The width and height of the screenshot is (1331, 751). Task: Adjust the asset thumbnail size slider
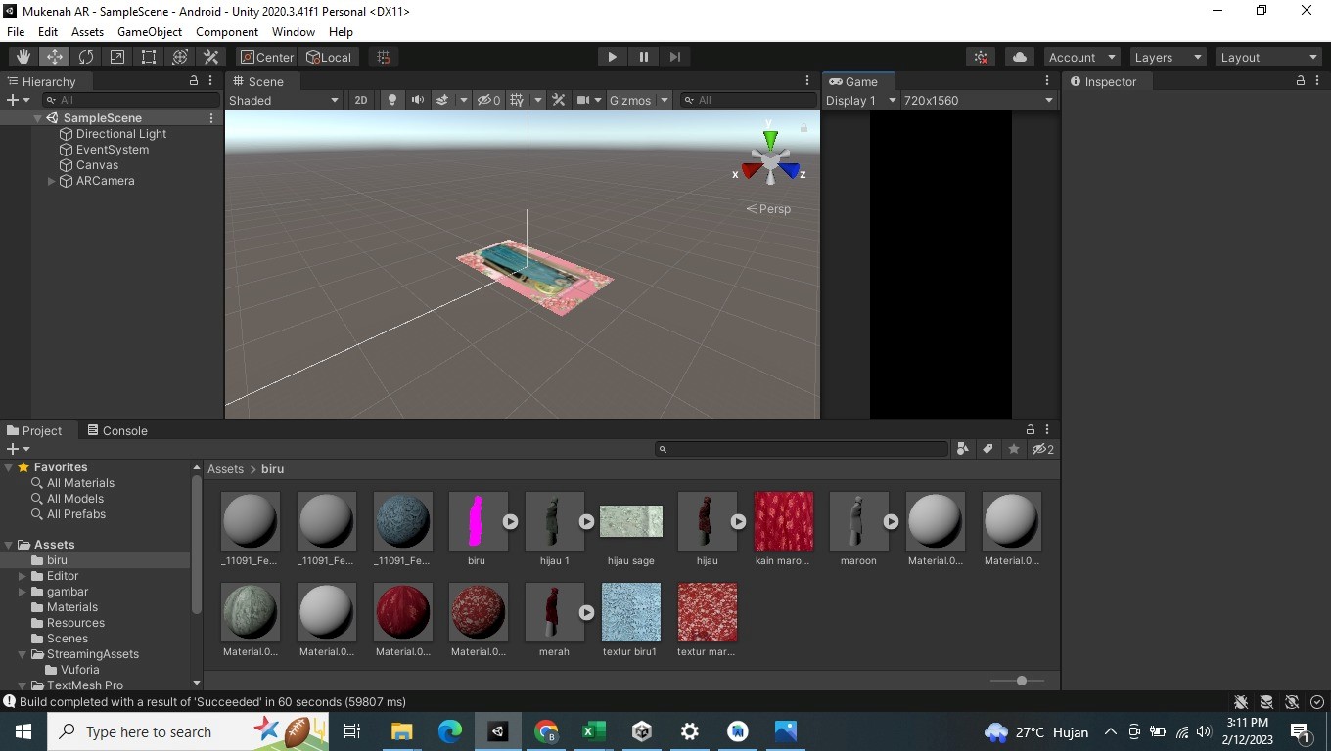(x=1021, y=681)
